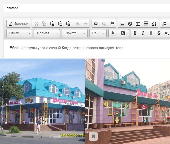
Task: Insert anchor flag icon
Action: tap(112, 24)
